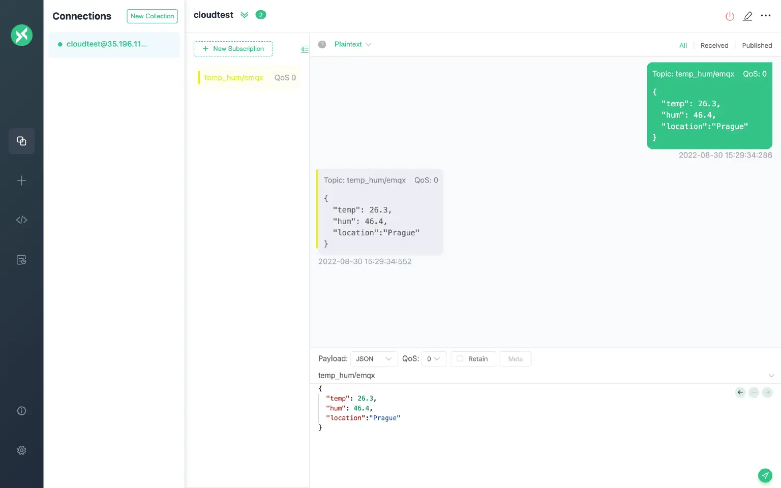Open the Connections panel in the sidebar
781x488 pixels.
[21, 141]
